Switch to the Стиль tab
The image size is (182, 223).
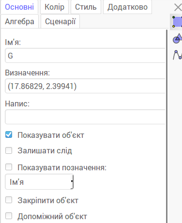(x=86, y=7)
